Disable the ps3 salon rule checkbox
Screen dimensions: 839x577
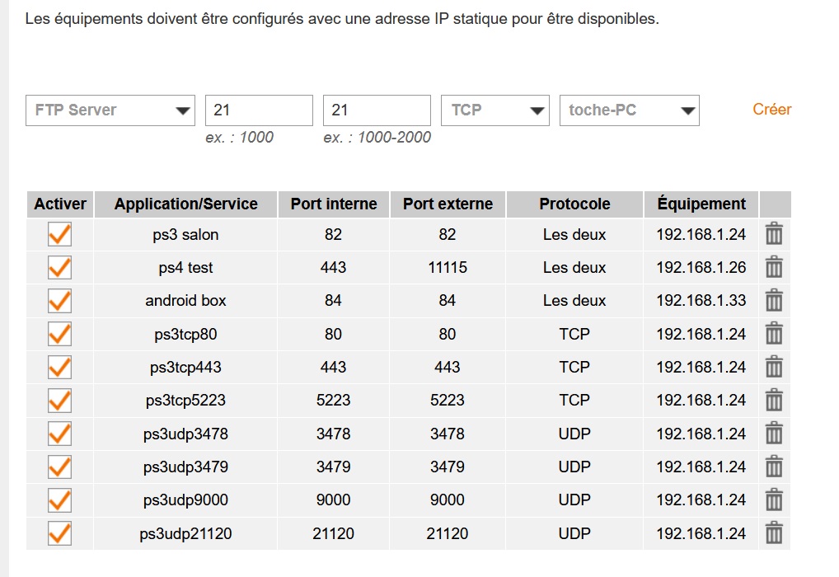click(x=59, y=235)
